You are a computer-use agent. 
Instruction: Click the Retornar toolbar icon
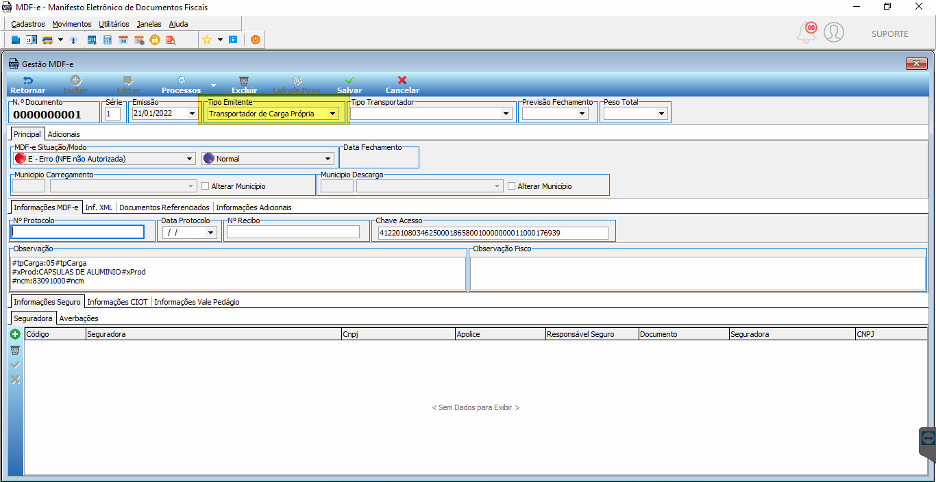[28, 85]
